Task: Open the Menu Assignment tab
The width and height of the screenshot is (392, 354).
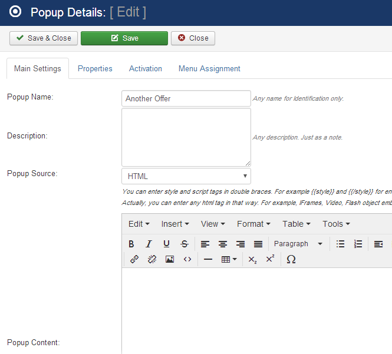Action: 209,68
